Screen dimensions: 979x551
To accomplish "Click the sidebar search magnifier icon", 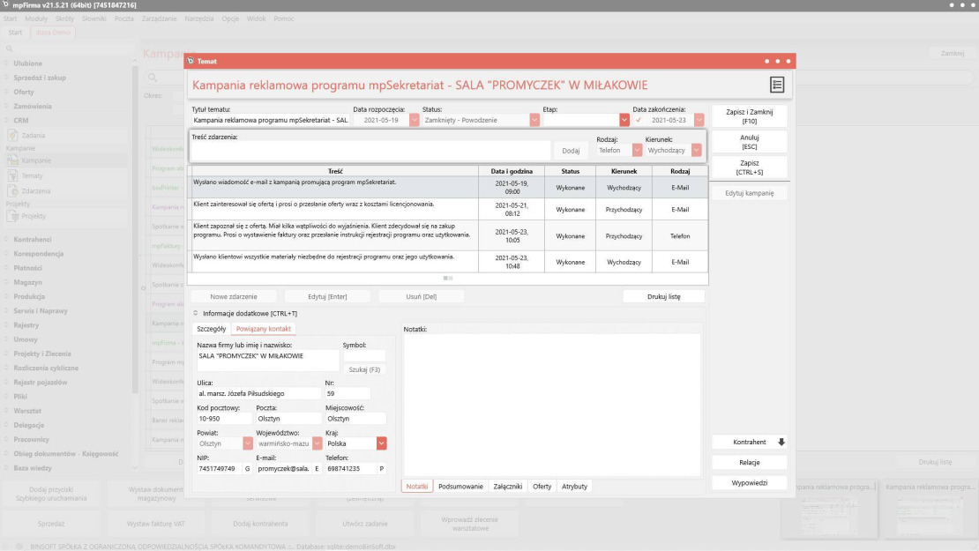I will (10, 48).
